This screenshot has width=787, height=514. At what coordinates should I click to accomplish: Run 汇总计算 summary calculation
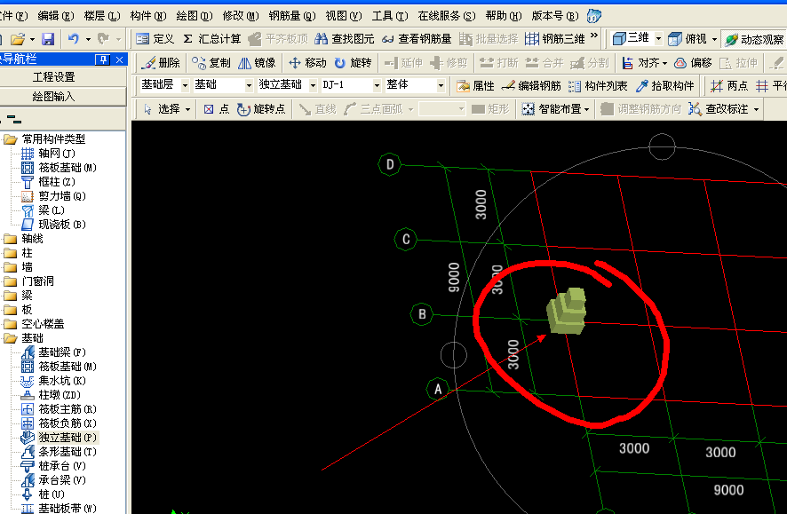point(211,38)
